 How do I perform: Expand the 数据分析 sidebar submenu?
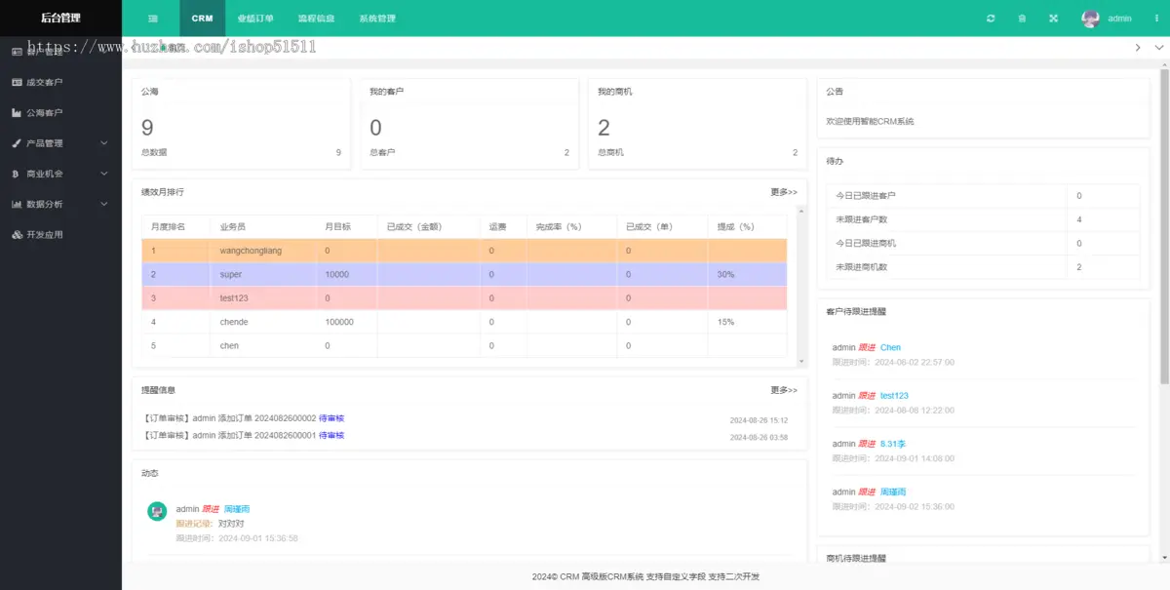click(60, 204)
